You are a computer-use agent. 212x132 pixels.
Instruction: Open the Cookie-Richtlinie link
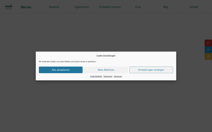tap(96, 76)
